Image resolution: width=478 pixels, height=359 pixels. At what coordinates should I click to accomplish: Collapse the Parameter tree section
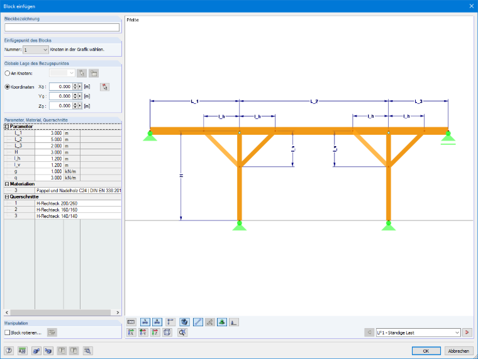tap(7, 127)
